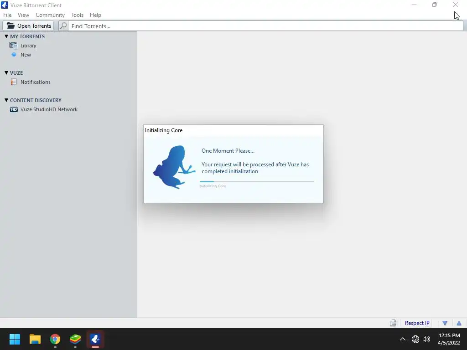Click the status bar document icon
This screenshot has height=350, width=467.
(x=393, y=323)
